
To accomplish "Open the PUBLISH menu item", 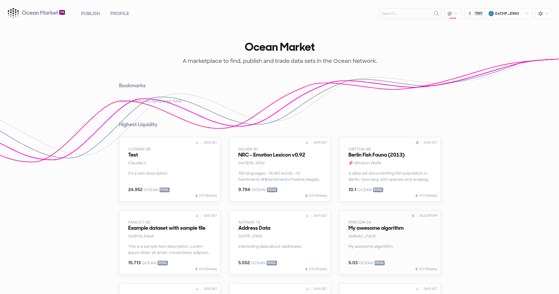I will point(91,14).
